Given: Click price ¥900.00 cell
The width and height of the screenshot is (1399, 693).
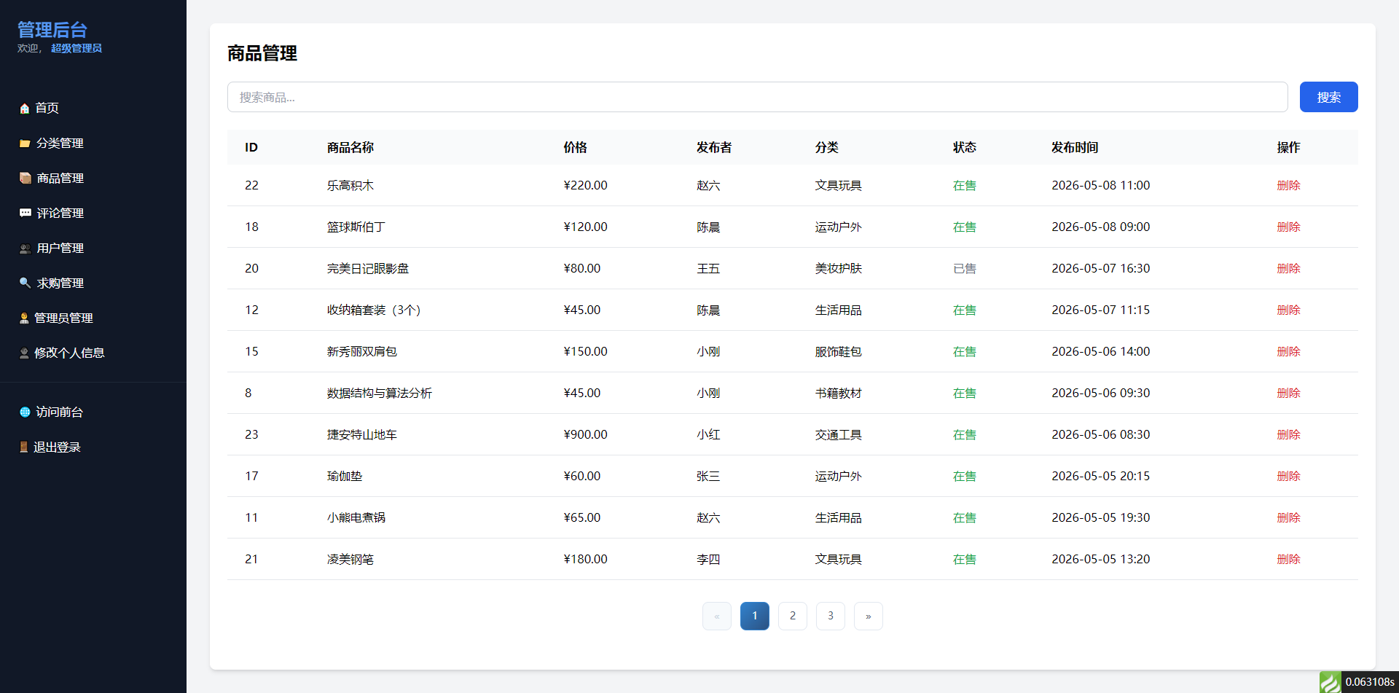Looking at the screenshot, I should point(586,434).
